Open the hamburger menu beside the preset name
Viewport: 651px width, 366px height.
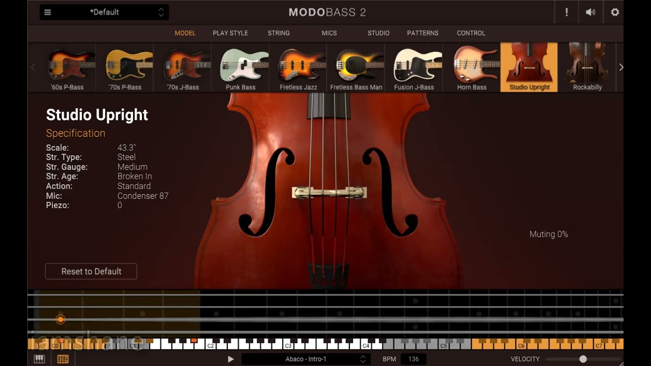point(48,12)
